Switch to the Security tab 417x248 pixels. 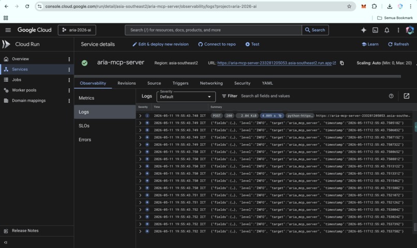pos(242,83)
